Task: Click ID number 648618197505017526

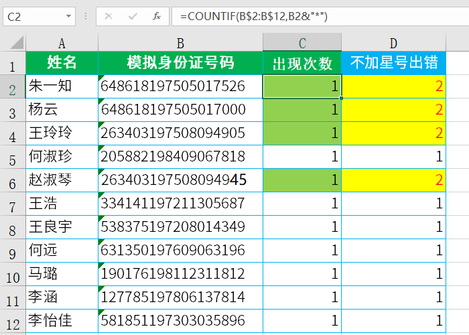Action: (180, 86)
